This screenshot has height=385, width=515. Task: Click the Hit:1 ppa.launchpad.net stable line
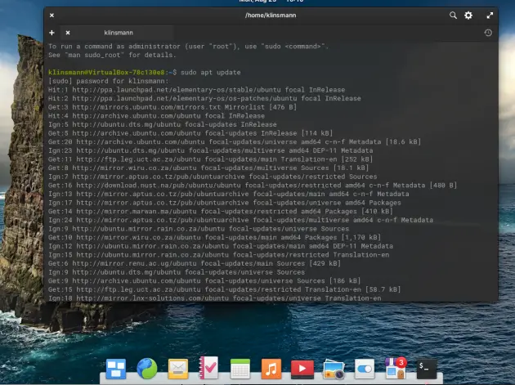coord(196,90)
